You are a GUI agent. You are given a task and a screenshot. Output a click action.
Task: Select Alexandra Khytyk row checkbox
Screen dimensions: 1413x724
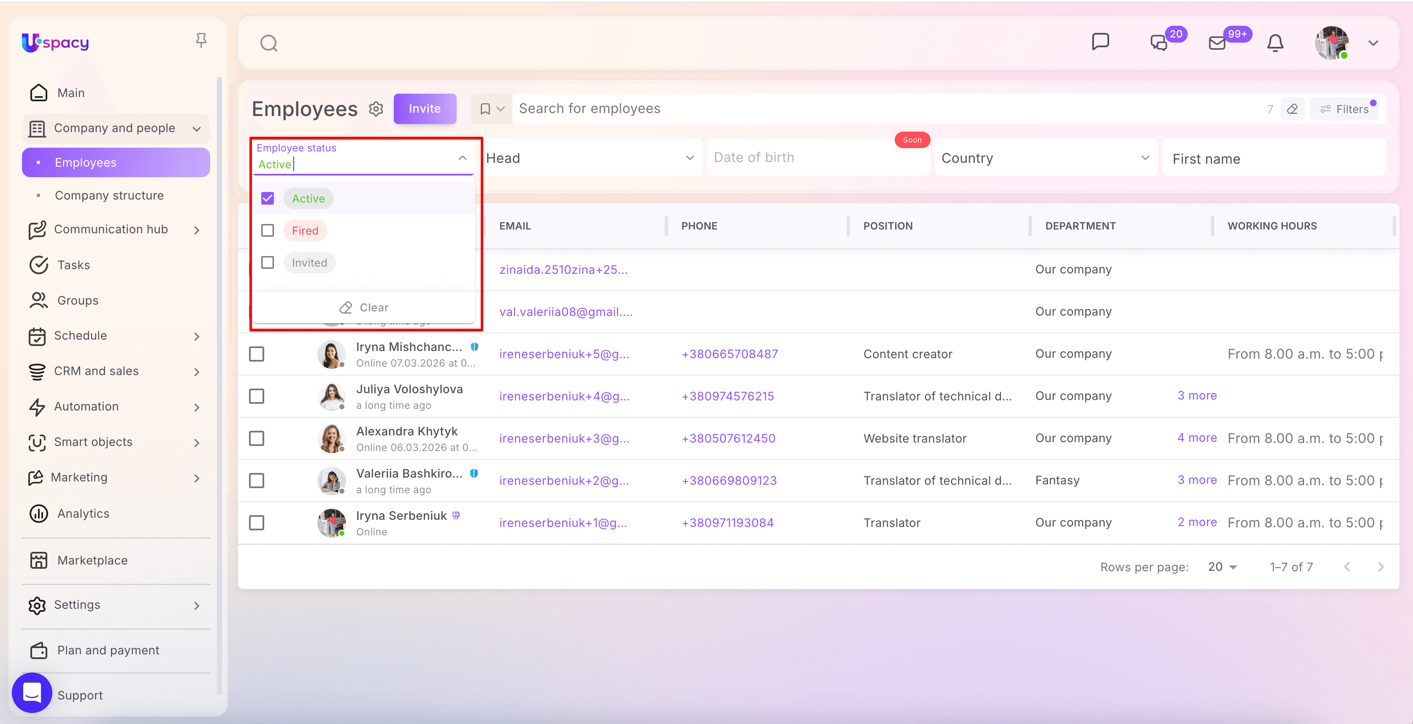(257, 438)
